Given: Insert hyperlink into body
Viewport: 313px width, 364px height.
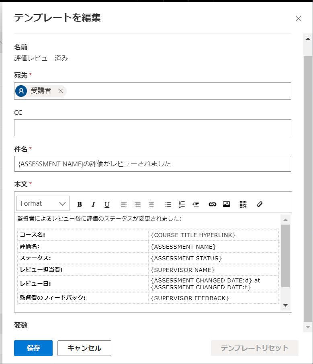Looking at the screenshot, I should tap(212, 204).
